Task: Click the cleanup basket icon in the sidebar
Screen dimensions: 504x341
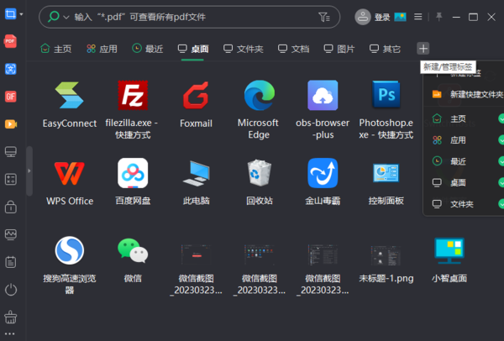Action: (x=11, y=317)
